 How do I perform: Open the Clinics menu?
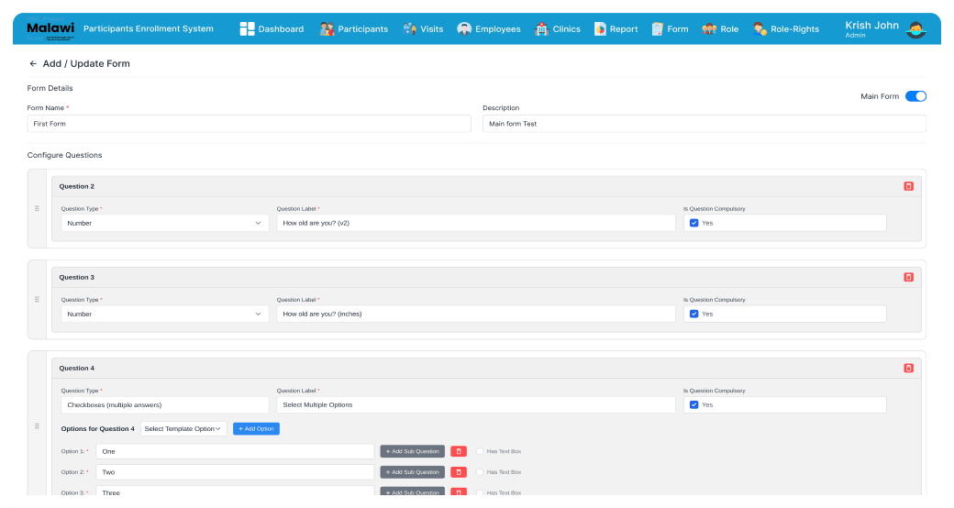click(x=558, y=28)
